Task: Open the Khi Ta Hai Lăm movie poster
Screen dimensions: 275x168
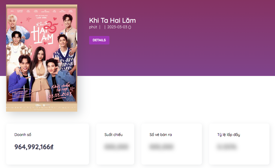Action: coord(42,58)
